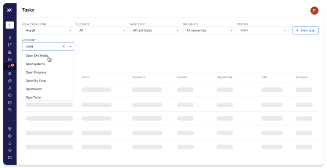Open the bar chart analytics icon
Viewport: 327px width, 168px height.
10,52
